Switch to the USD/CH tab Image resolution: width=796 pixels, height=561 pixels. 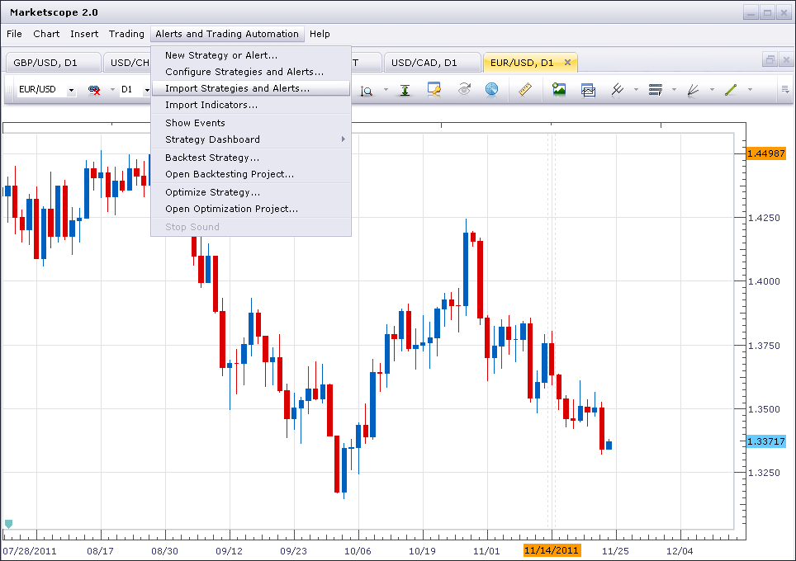point(128,63)
